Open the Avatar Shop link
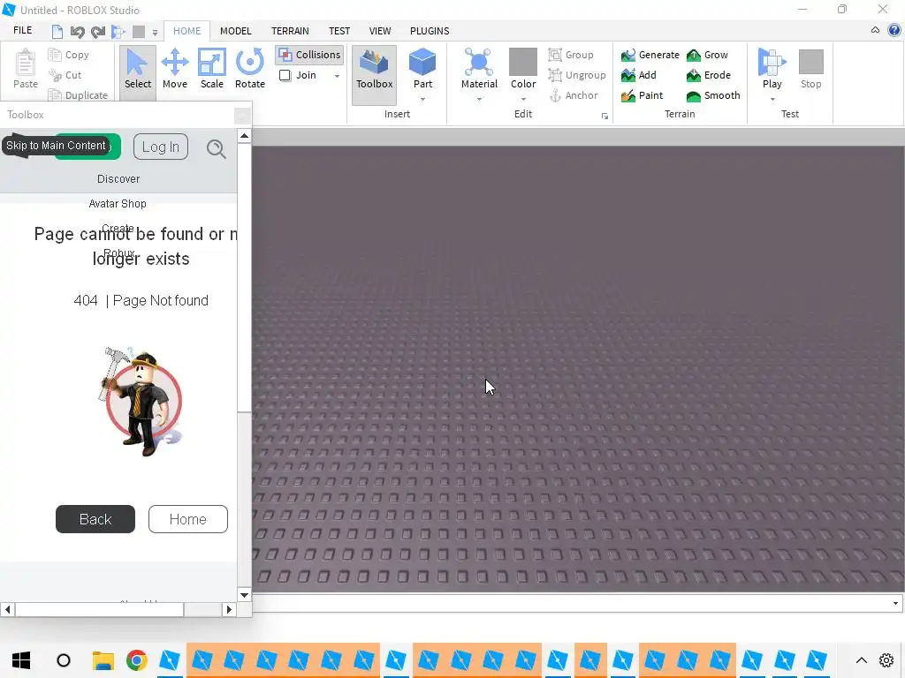The image size is (905, 678). point(118,204)
